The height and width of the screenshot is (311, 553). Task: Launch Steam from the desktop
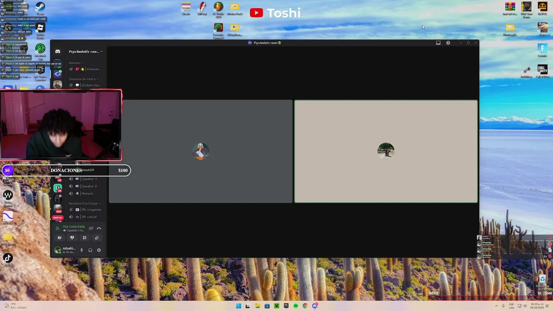[40, 8]
